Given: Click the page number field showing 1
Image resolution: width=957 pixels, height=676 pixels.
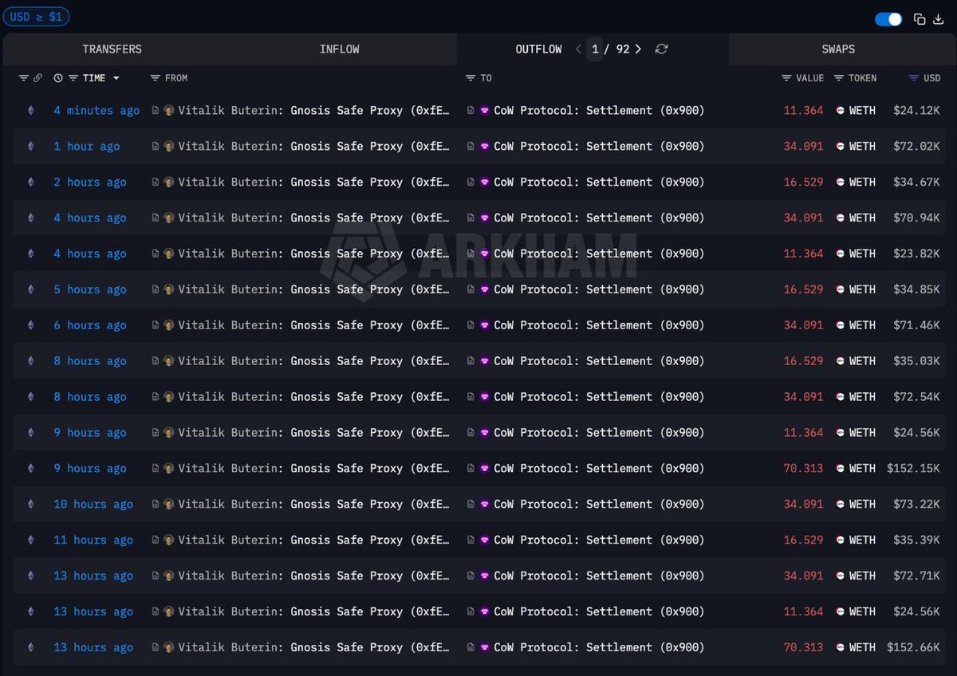Looking at the screenshot, I should pyautogui.click(x=595, y=49).
